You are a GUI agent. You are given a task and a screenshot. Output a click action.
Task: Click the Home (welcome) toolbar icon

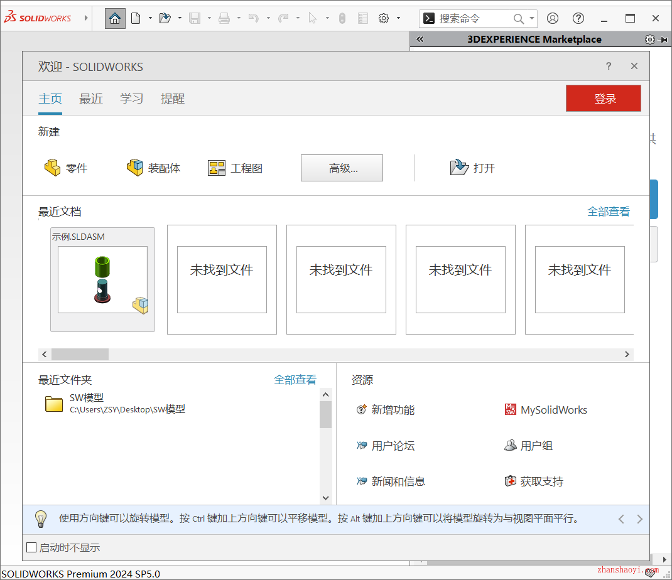[x=115, y=18]
